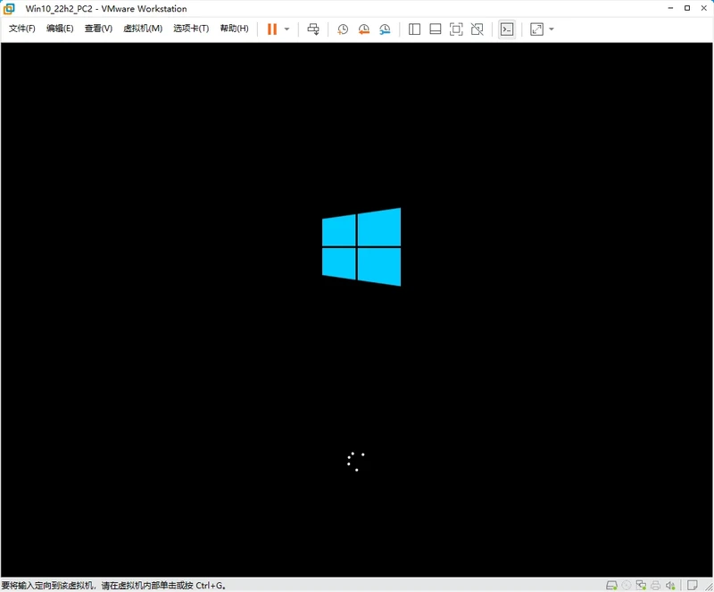Toggle the console view button
The width and height of the screenshot is (714, 592).
pyautogui.click(x=507, y=29)
